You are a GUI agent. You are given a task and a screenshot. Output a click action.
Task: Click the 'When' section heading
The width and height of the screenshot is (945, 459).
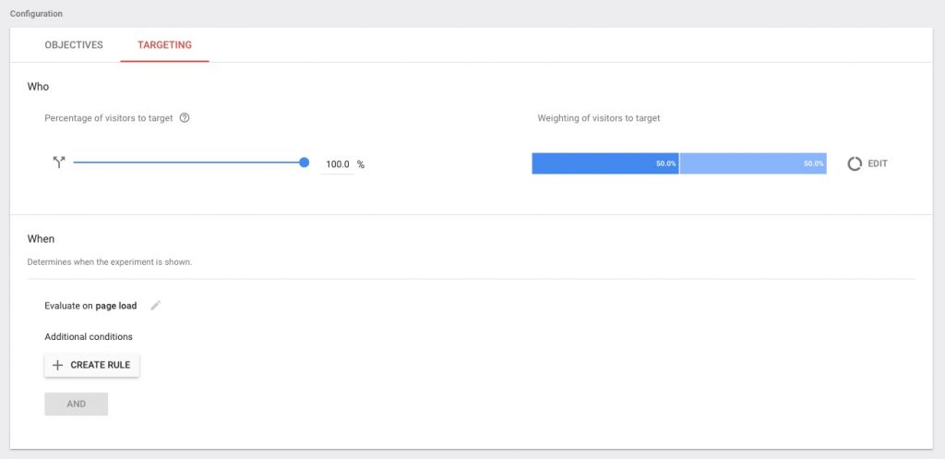coord(41,239)
